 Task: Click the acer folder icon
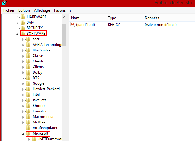click(x=29, y=39)
